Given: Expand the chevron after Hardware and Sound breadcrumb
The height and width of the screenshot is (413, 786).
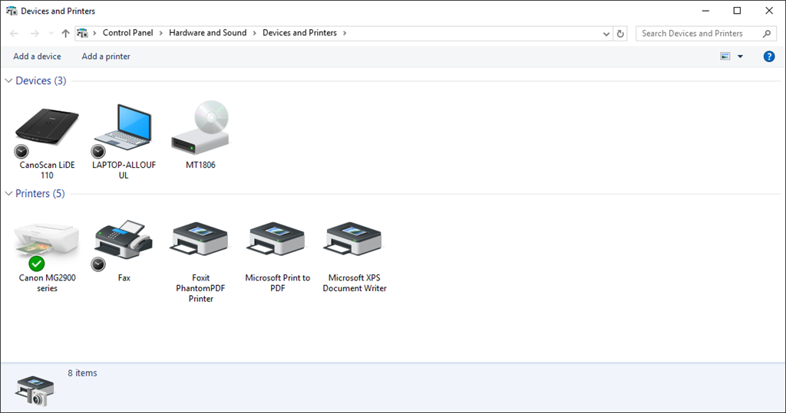Looking at the screenshot, I should [x=255, y=33].
